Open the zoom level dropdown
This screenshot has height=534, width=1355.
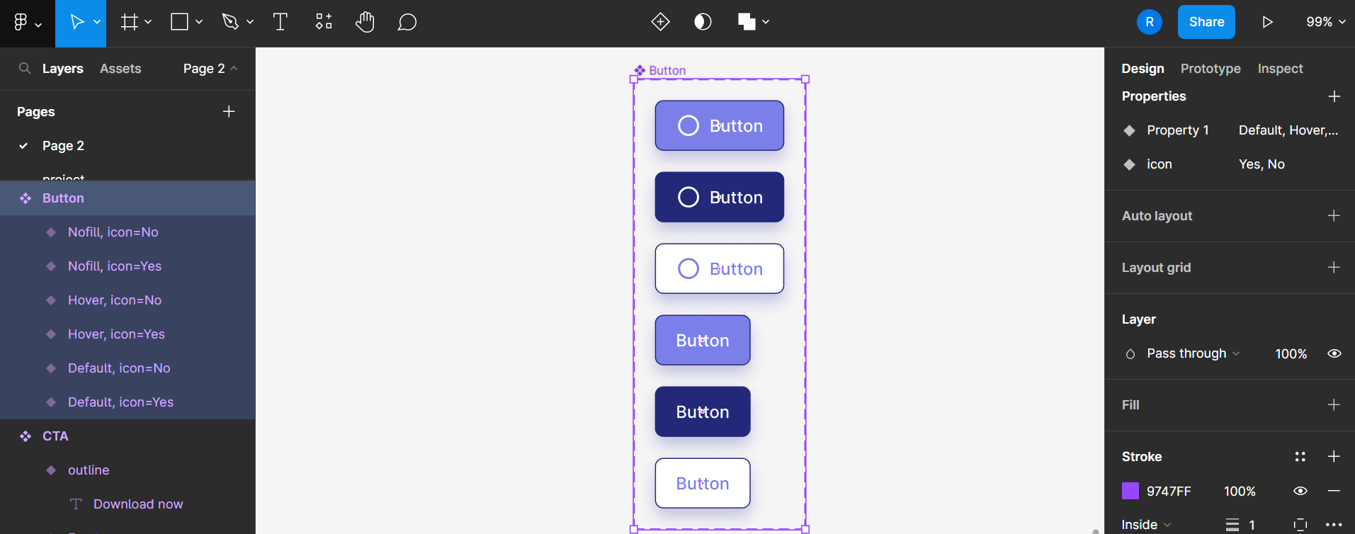tap(1325, 22)
